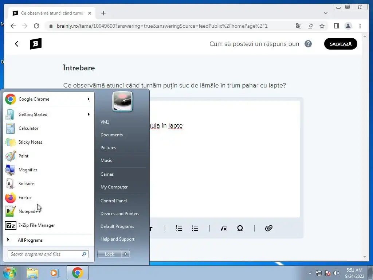Launch Paint from Start menu
The height and width of the screenshot is (280, 373).
click(49, 156)
